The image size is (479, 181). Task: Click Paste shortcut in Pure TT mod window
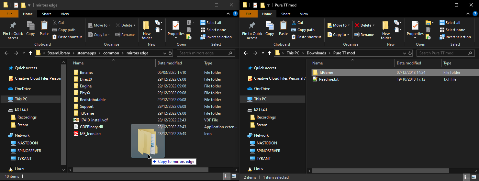(x=306, y=37)
